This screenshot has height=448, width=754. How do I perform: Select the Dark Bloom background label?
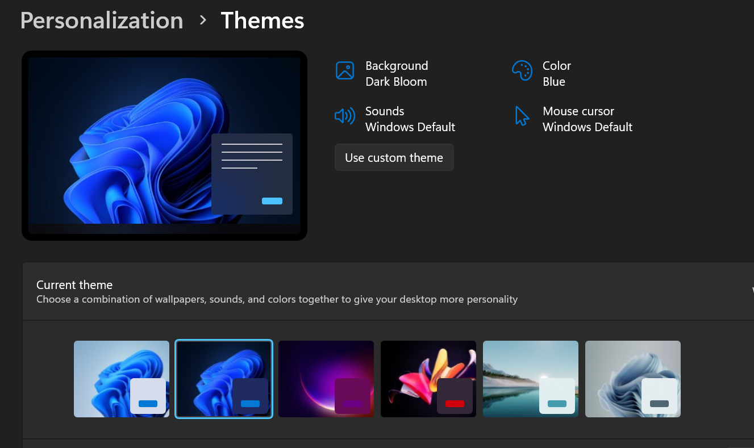pyautogui.click(x=396, y=81)
